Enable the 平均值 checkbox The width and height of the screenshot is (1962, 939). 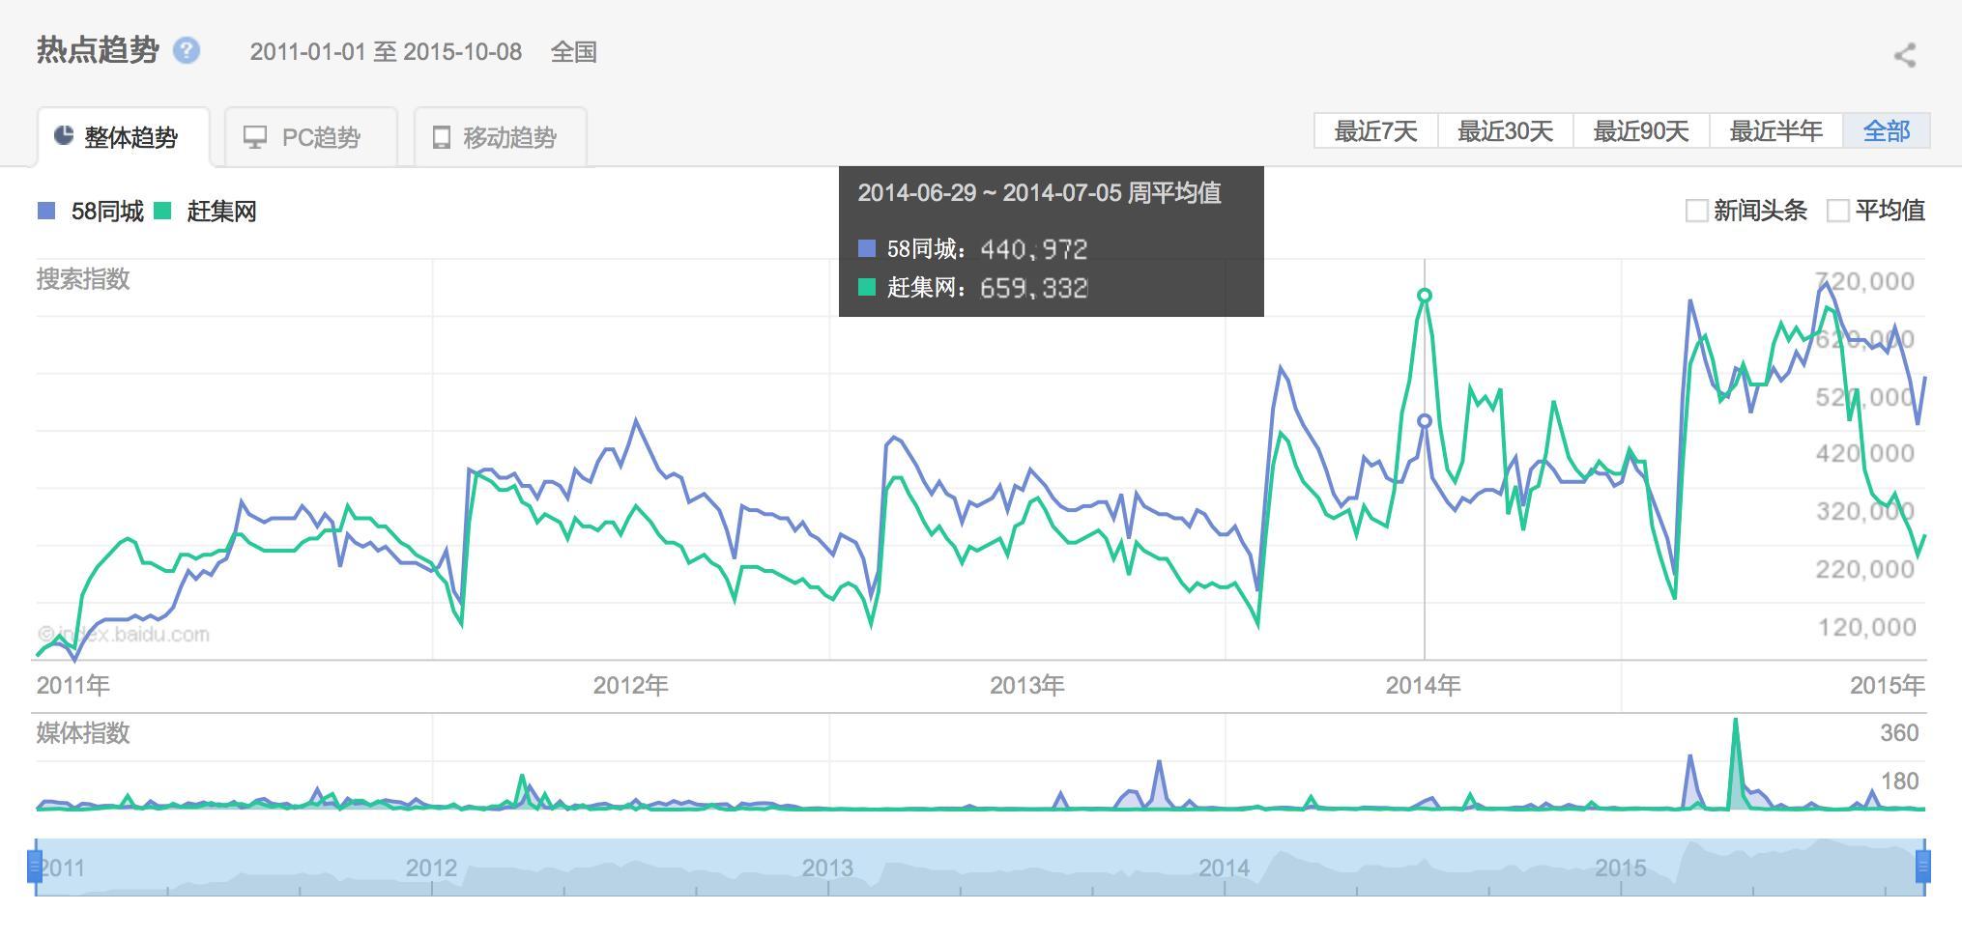[x=1838, y=211]
